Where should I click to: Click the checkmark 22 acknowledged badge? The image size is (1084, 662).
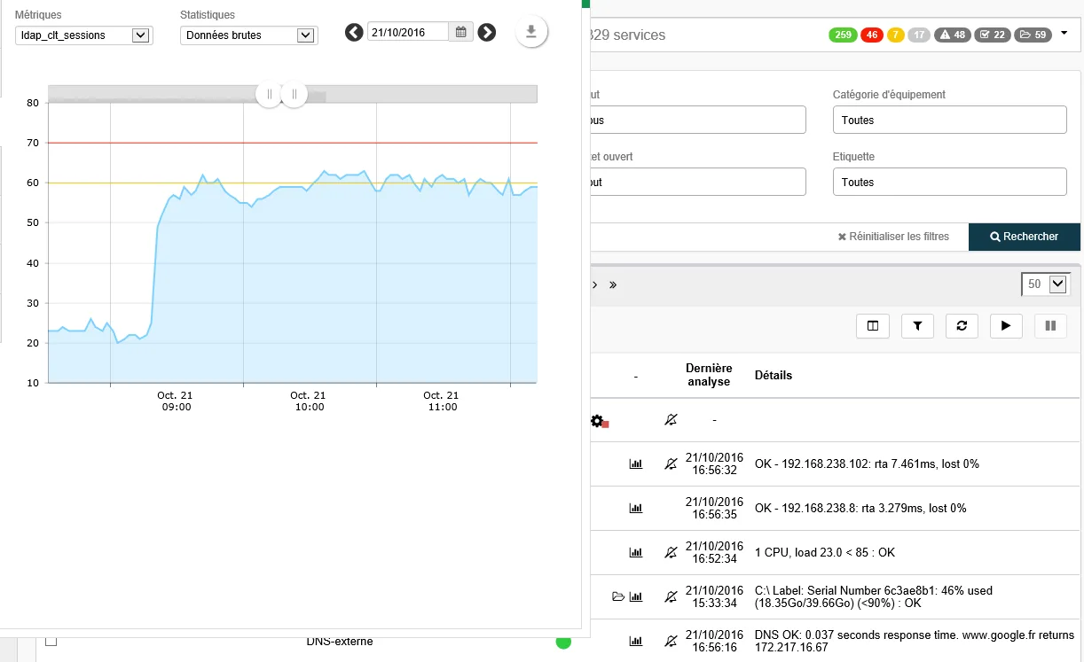(993, 35)
